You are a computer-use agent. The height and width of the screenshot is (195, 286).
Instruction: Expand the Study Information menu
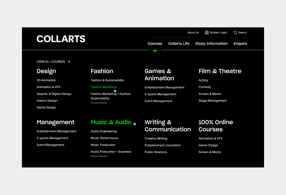(x=211, y=43)
